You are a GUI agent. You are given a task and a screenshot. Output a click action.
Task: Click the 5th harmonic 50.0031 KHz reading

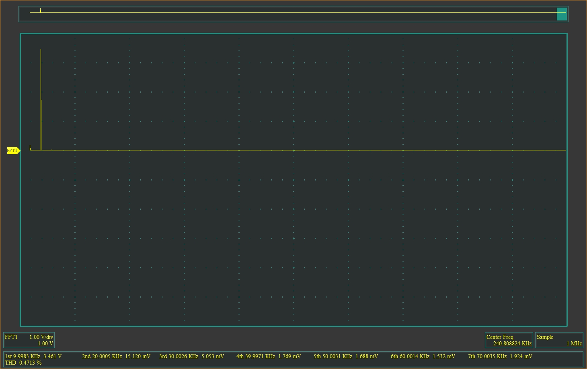[346, 356]
